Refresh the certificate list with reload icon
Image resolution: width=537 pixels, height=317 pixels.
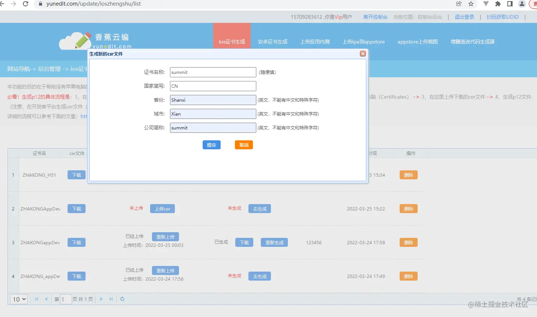(122, 299)
